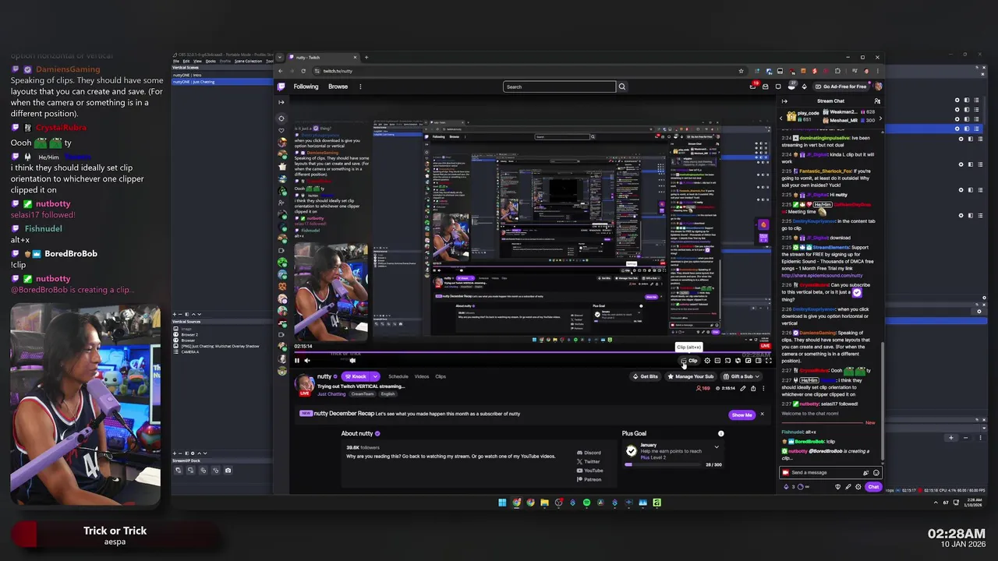The height and width of the screenshot is (561, 998).
Task: Switch to the Schedule tab
Action: (398, 376)
